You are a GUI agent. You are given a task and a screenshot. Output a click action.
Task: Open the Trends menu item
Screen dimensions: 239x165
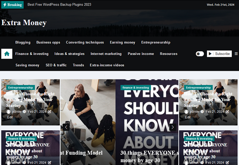78,65
